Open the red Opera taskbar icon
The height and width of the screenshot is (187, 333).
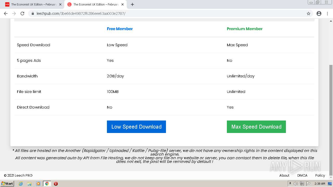(56, 184)
